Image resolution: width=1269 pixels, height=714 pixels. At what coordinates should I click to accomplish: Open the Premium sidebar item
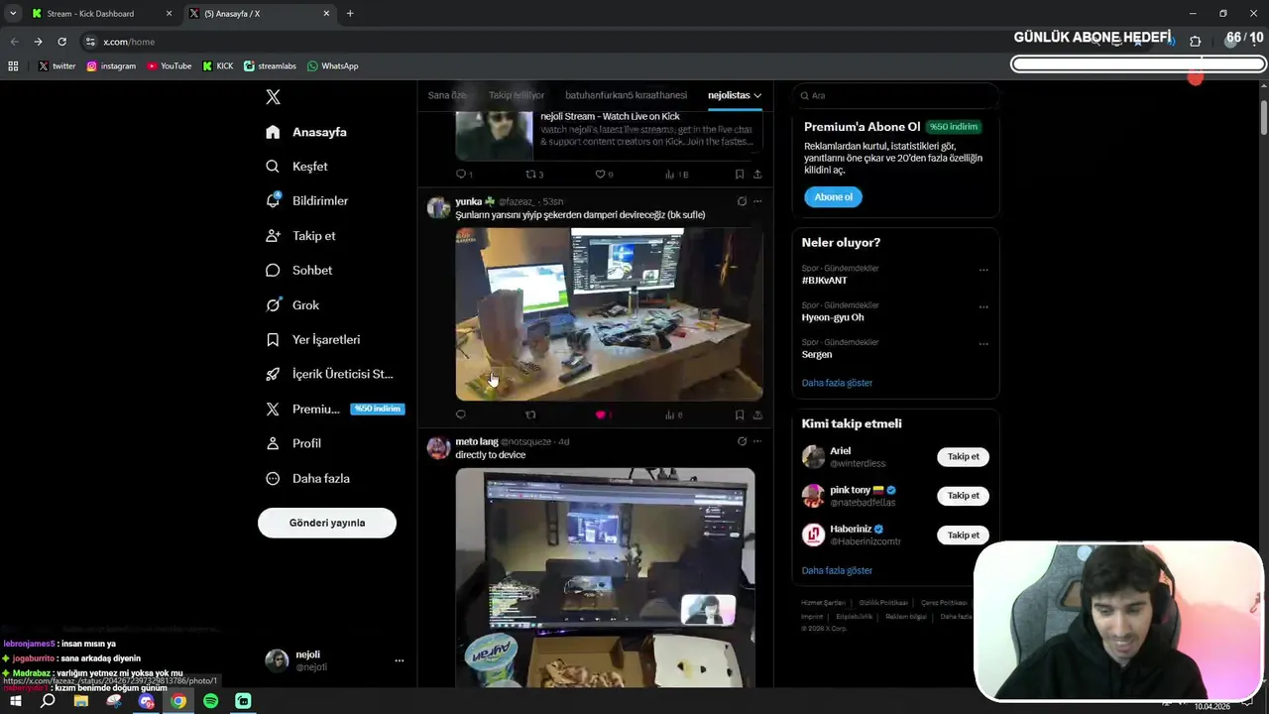[x=334, y=409]
